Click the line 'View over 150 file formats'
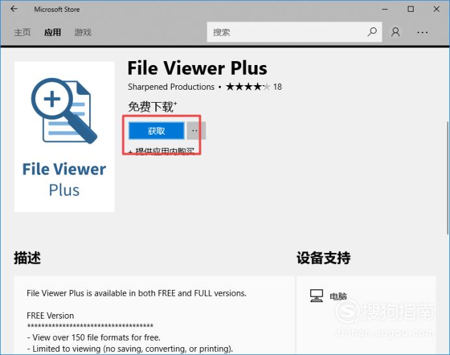The image size is (450, 355). (x=94, y=337)
